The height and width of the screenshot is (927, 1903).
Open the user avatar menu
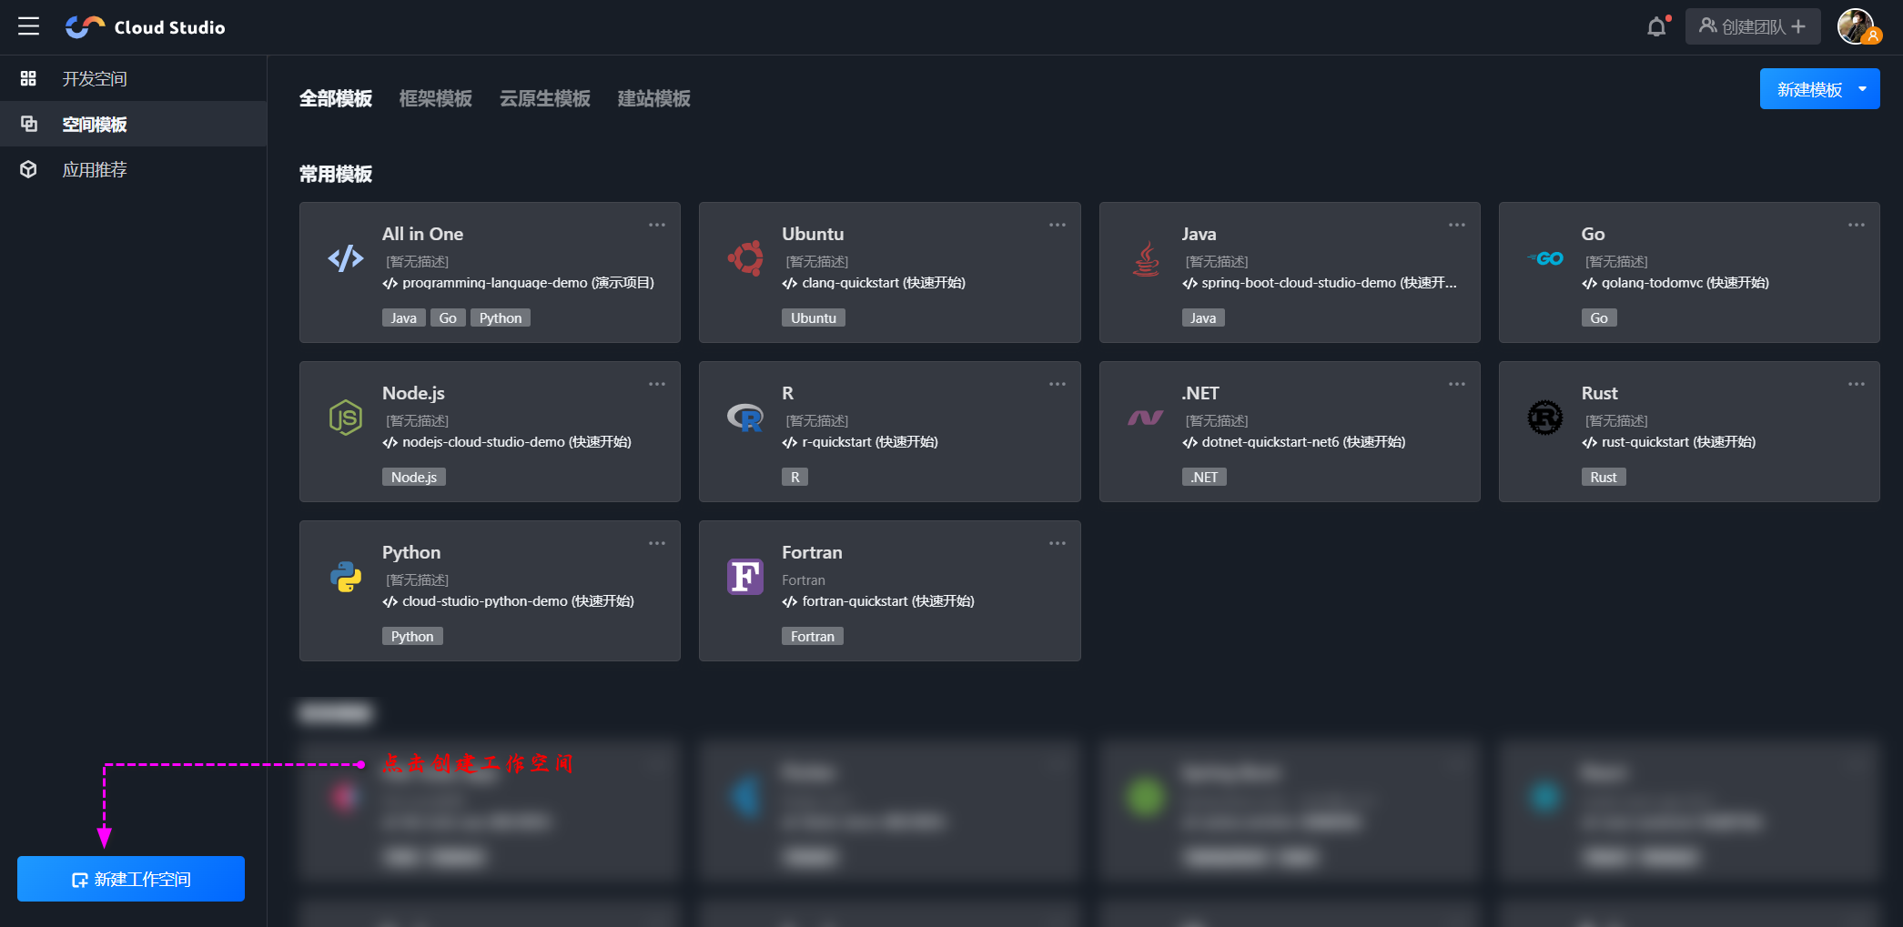[1856, 26]
